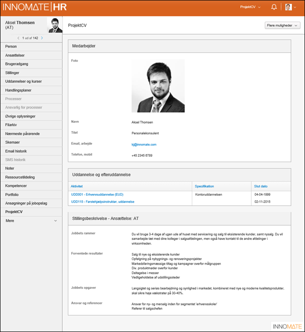Screen dimensions: 305x332
Task: Go to next employee with right arrow
Action: pos(42,38)
